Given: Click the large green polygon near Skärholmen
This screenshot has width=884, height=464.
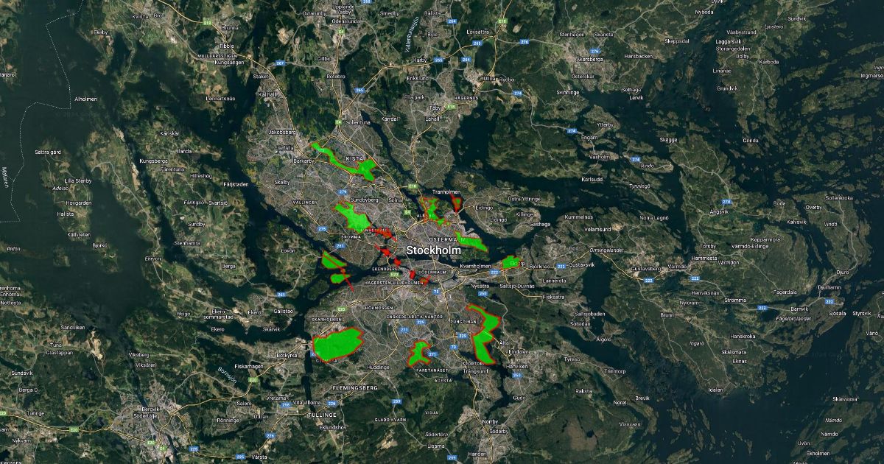Looking at the screenshot, I should [x=339, y=344].
